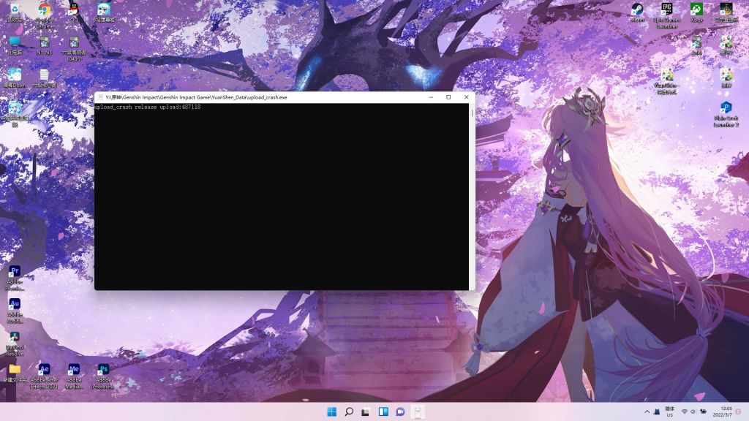Open the upload_crash.exe window system menu icon

pos(100,97)
